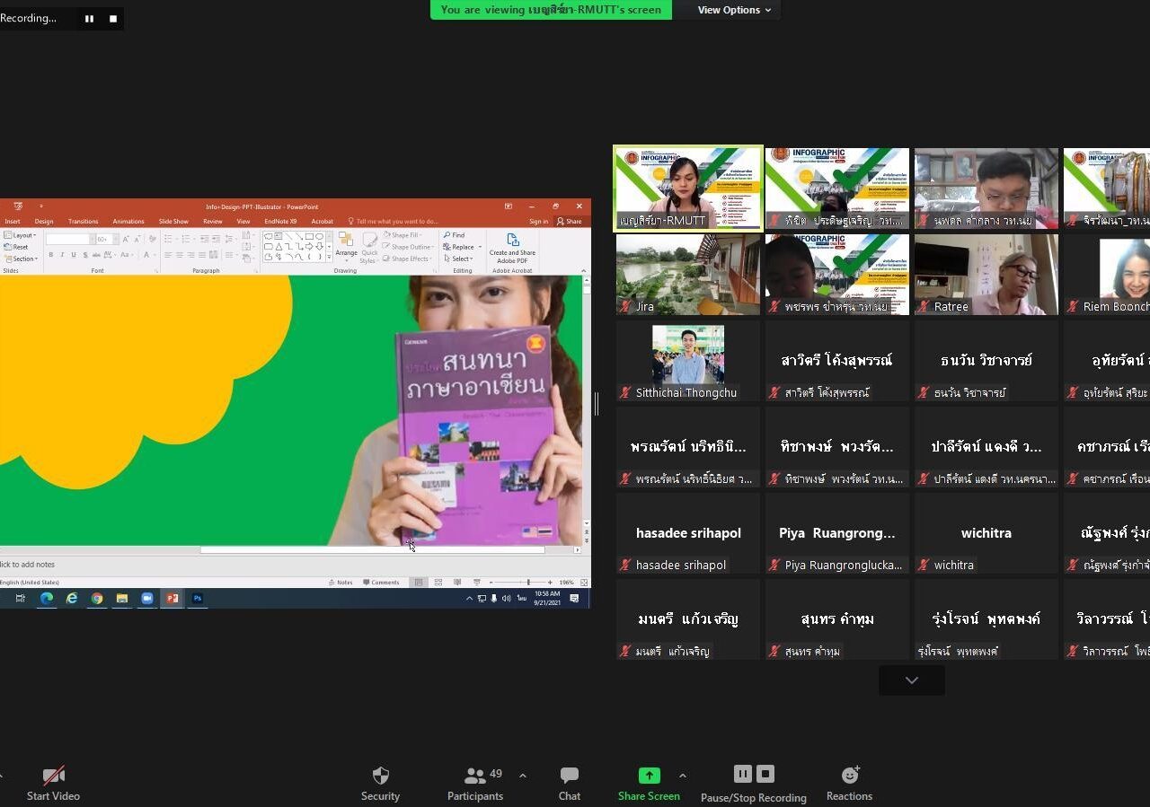1150x807 pixels.
Task: Click Find in Editing group
Action: point(454,235)
